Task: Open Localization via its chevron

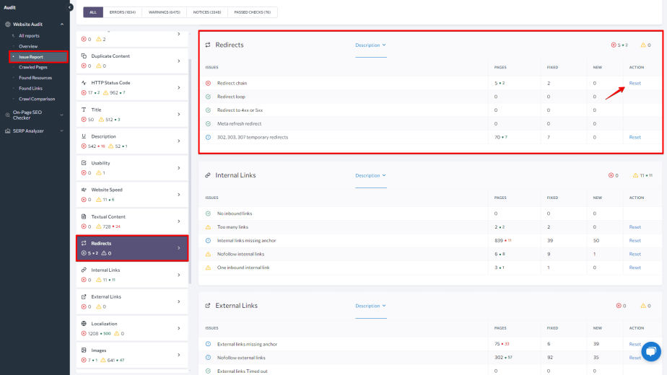Action: pyautogui.click(x=179, y=328)
